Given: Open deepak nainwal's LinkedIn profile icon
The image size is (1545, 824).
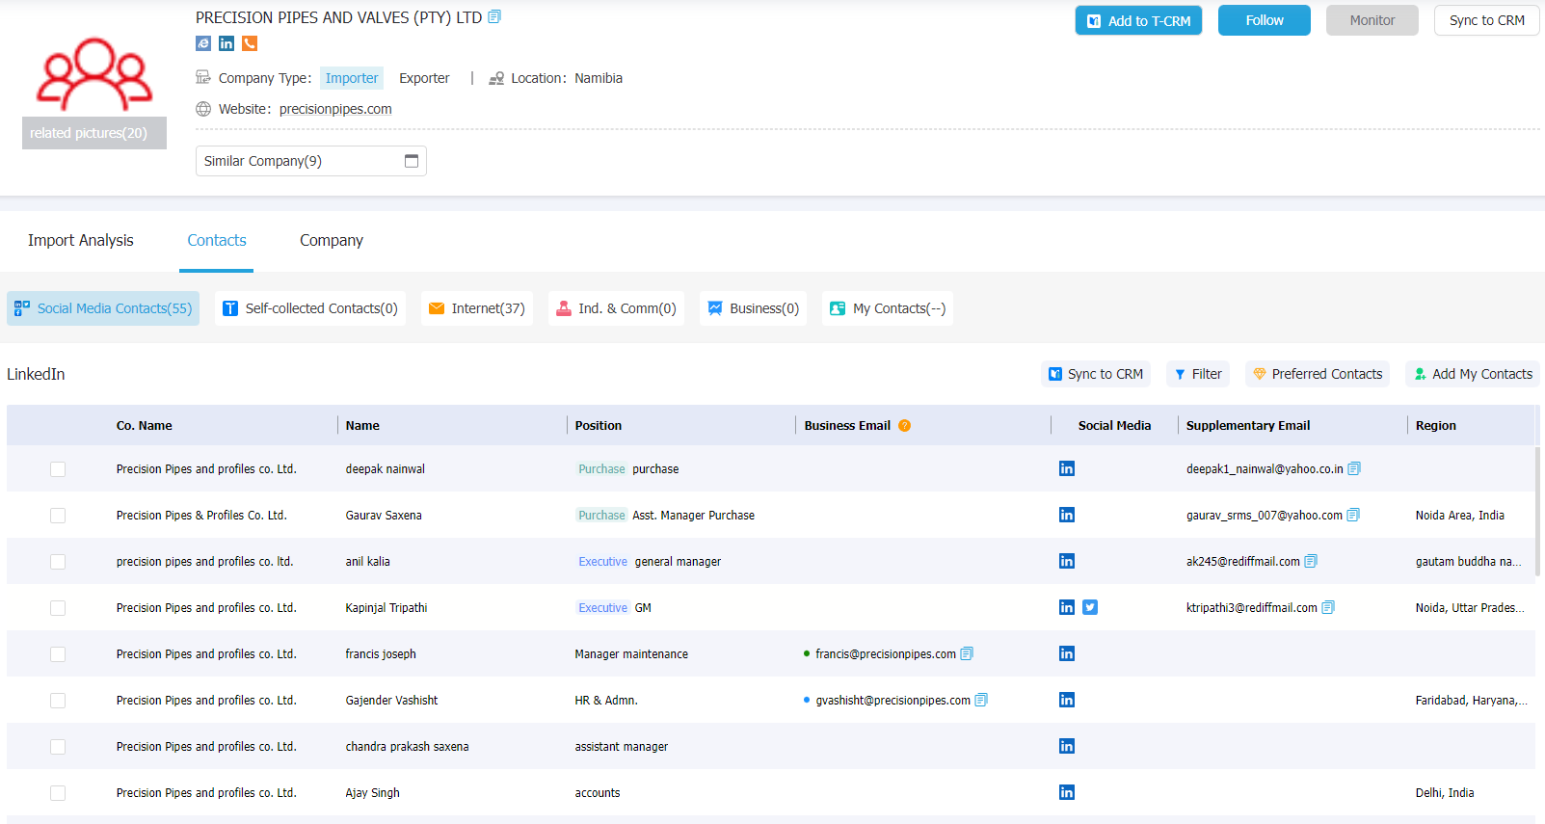Looking at the screenshot, I should coord(1067,468).
